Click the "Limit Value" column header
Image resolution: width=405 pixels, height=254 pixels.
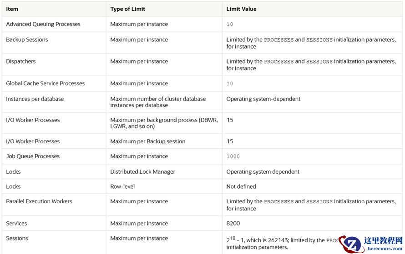(242, 9)
